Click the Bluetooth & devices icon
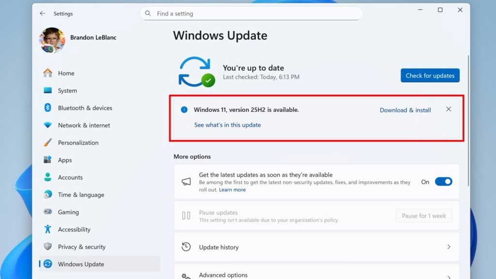This screenshot has width=496, height=279. [47, 108]
